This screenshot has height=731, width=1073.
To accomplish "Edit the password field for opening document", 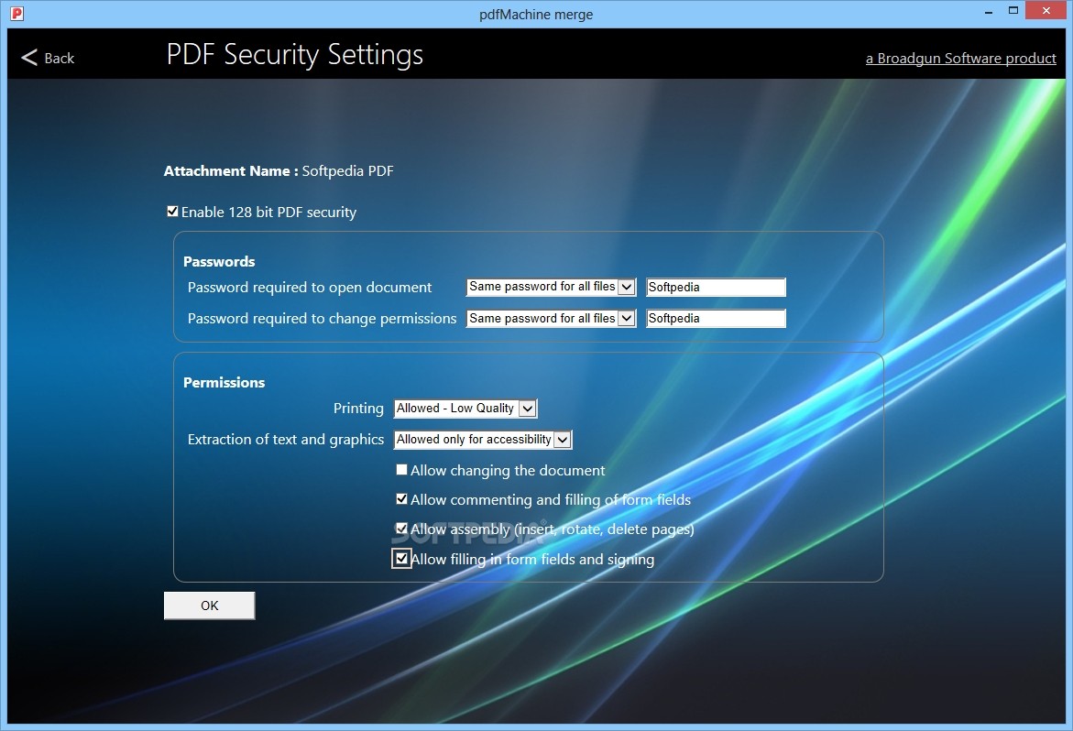I will coord(716,288).
